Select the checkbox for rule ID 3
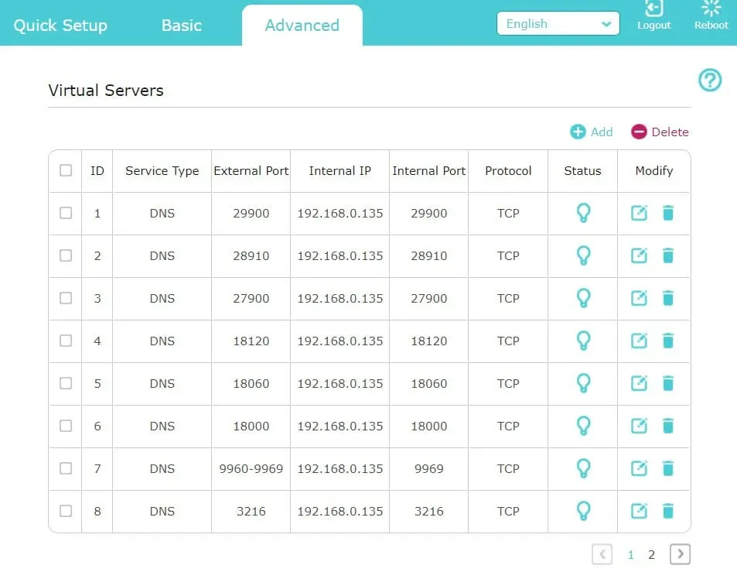This screenshot has width=737, height=579. [x=65, y=298]
